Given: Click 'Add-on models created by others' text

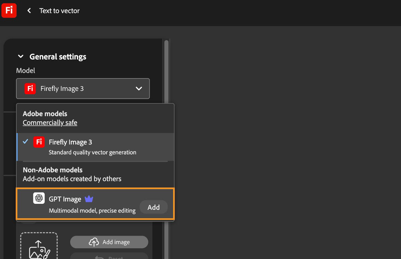Looking at the screenshot, I should point(72,179).
